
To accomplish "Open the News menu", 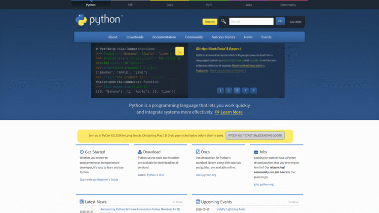I will (248, 37).
